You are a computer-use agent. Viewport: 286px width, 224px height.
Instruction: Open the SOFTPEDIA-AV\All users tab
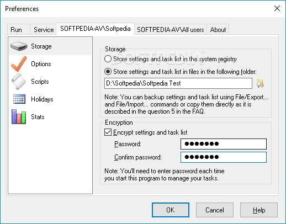click(171, 29)
